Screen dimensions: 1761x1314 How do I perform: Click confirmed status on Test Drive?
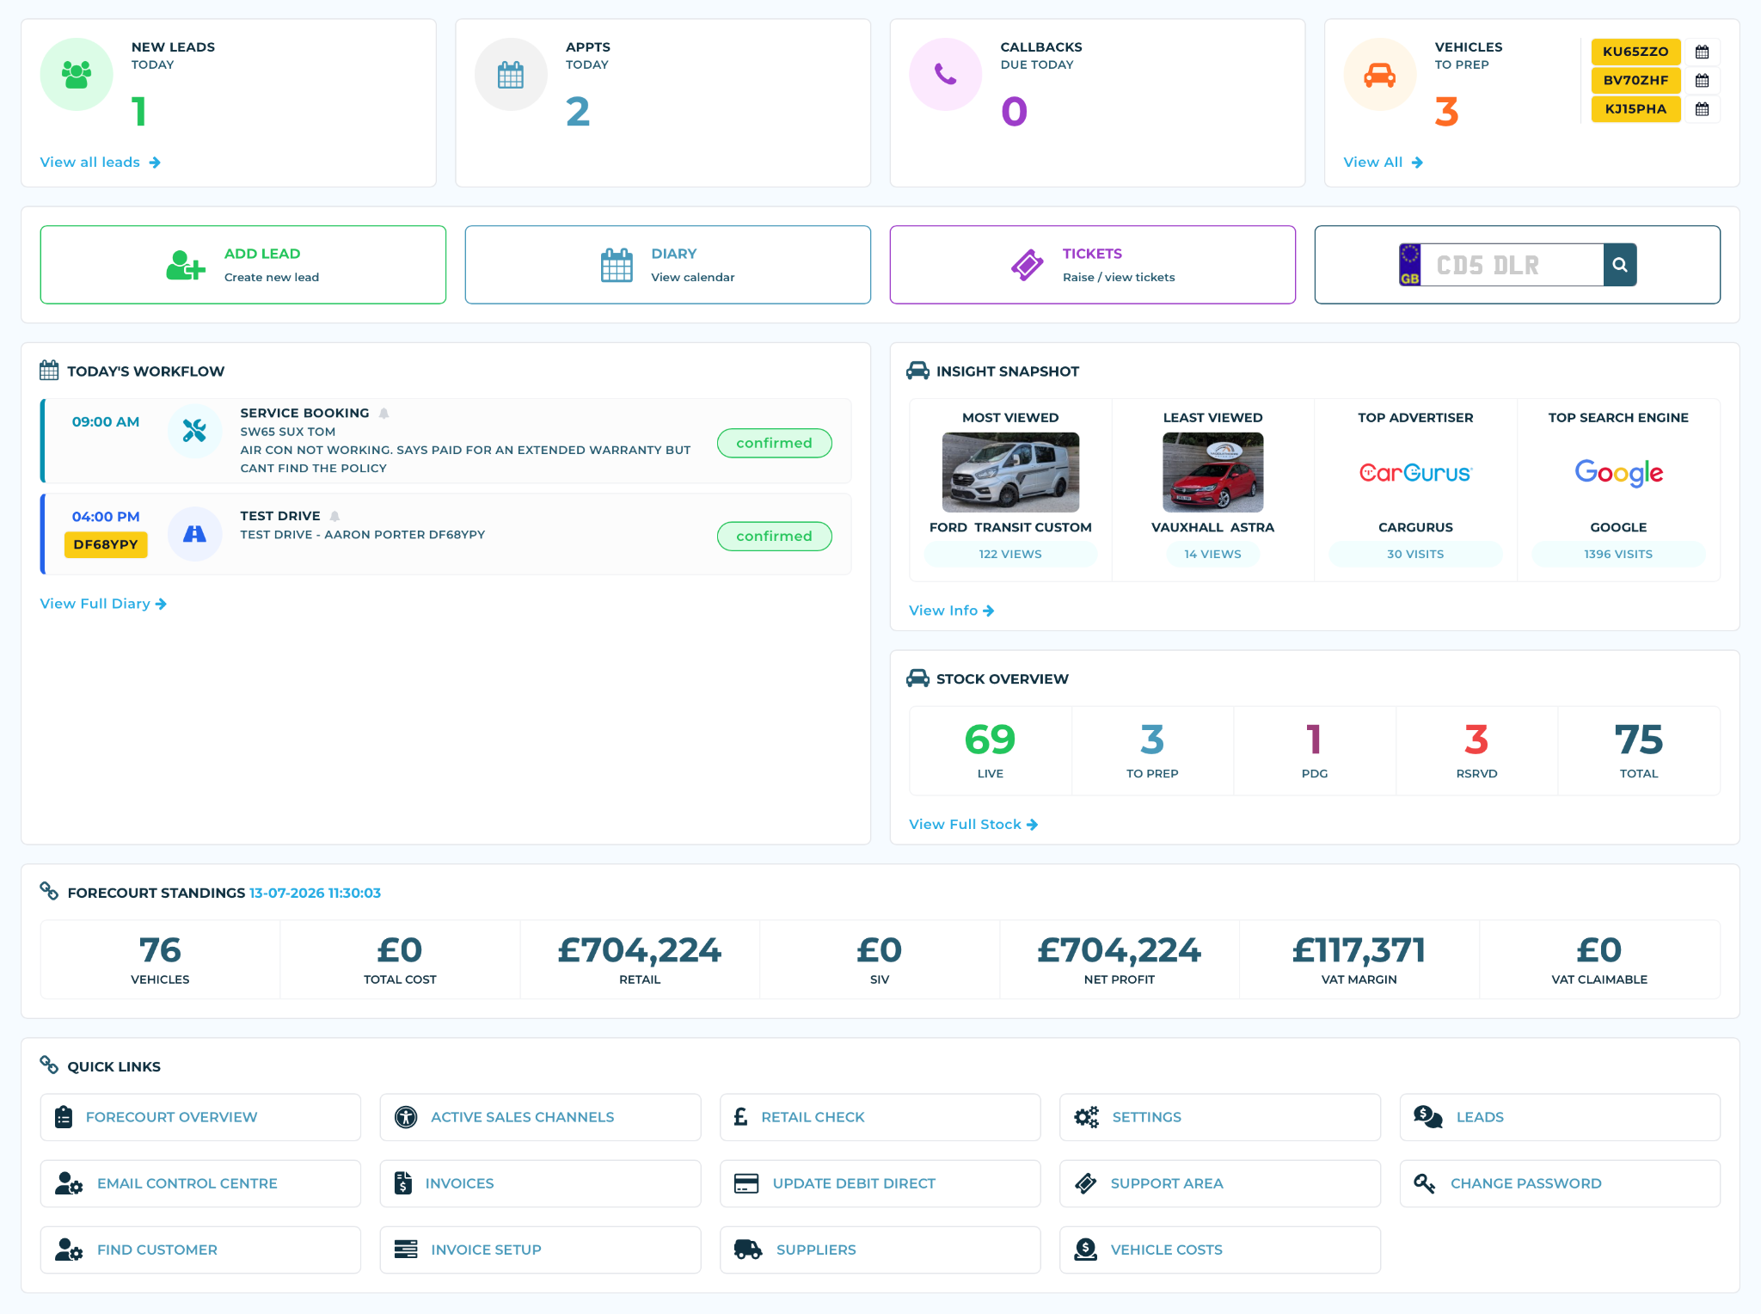[x=775, y=537]
